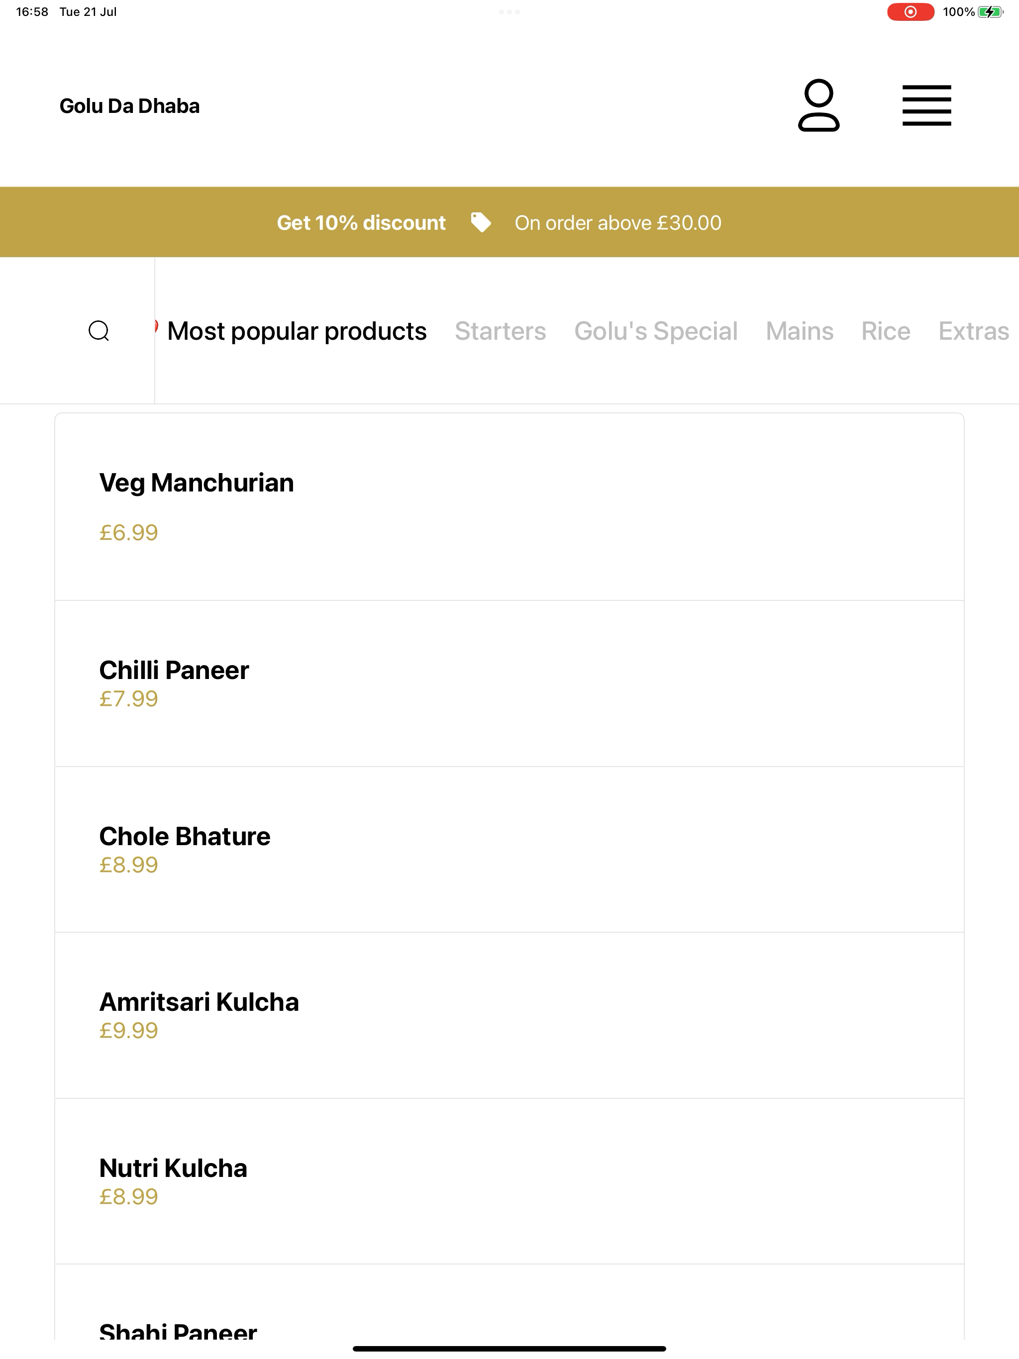
Task: Click the £7.99 price of Chilli Paneer
Action: (129, 698)
